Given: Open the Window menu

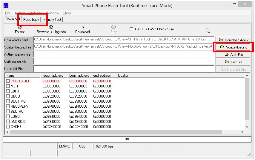Looking at the screenshot, I should (x=53, y=13).
